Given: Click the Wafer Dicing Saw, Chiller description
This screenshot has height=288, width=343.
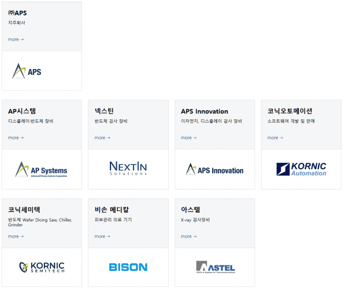Looking at the screenshot, I should click(x=40, y=222).
